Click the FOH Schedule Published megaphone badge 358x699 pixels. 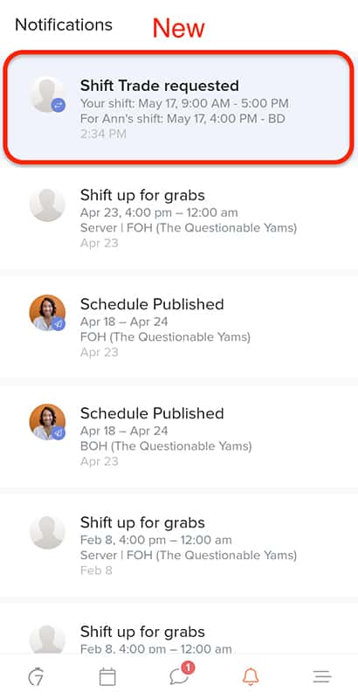(59, 323)
